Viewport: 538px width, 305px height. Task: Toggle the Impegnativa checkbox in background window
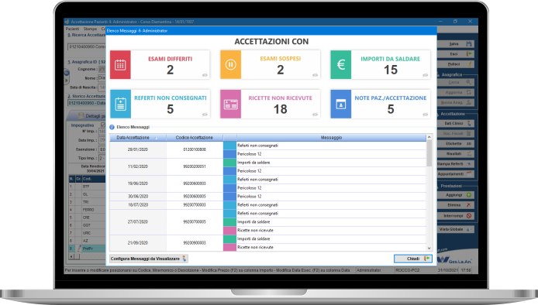click(103, 125)
